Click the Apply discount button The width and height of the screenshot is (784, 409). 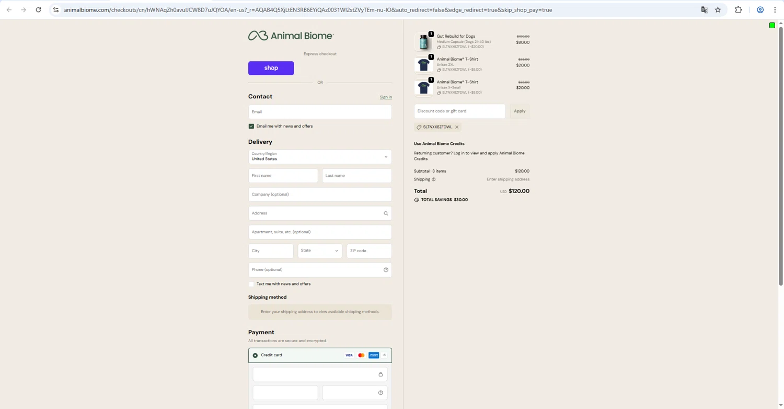point(520,111)
